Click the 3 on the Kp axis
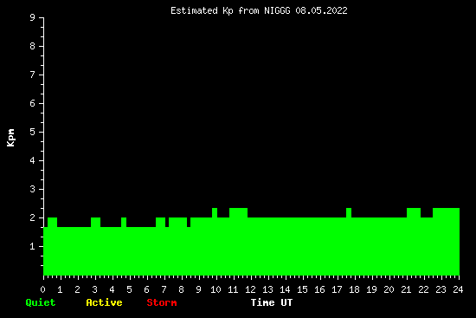This screenshot has width=476, height=318. pyautogui.click(x=33, y=189)
